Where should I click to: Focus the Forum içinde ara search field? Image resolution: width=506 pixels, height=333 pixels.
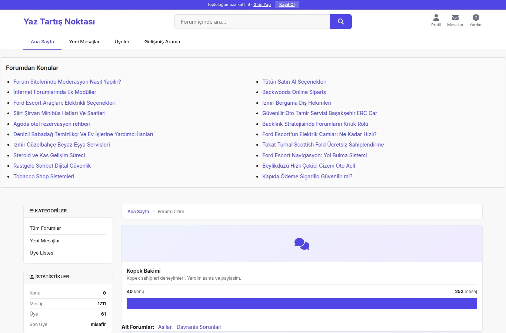[x=252, y=22]
